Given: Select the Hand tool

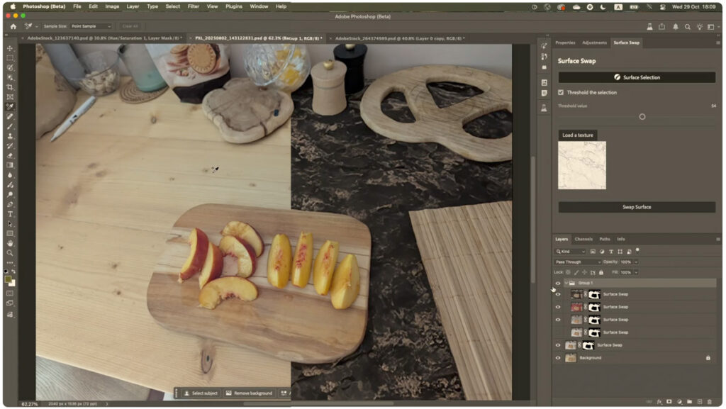Looking at the screenshot, I should (10, 243).
